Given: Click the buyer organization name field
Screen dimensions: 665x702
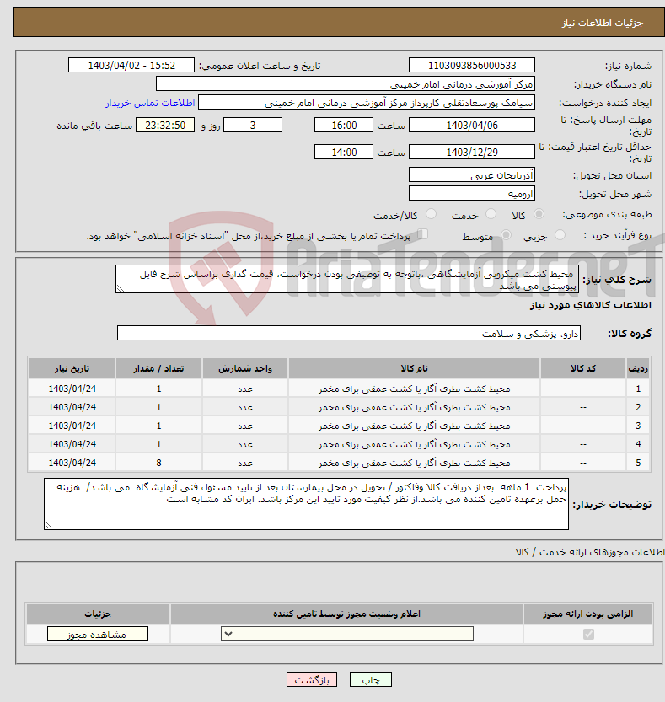Looking at the screenshot, I should pos(346,84).
